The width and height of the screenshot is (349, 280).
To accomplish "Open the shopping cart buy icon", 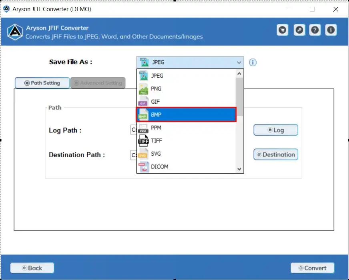I will [x=283, y=30].
